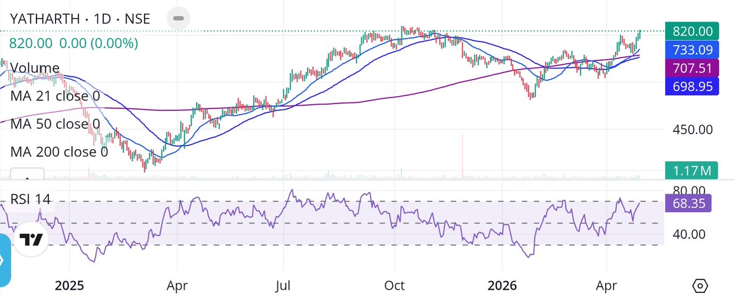Viewport: 741px width, 299px height.
Task: Select the RSI 14 indicator legend
Action: (30, 199)
